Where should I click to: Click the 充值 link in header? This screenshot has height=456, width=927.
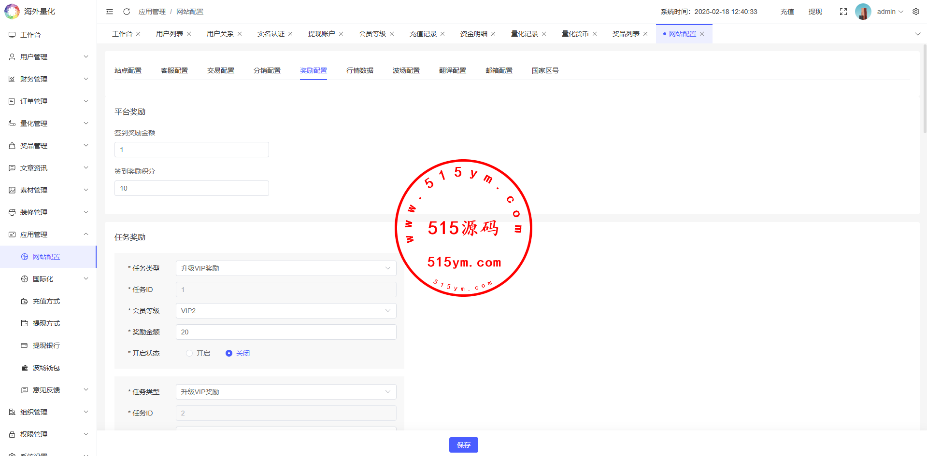pos(787,12)
